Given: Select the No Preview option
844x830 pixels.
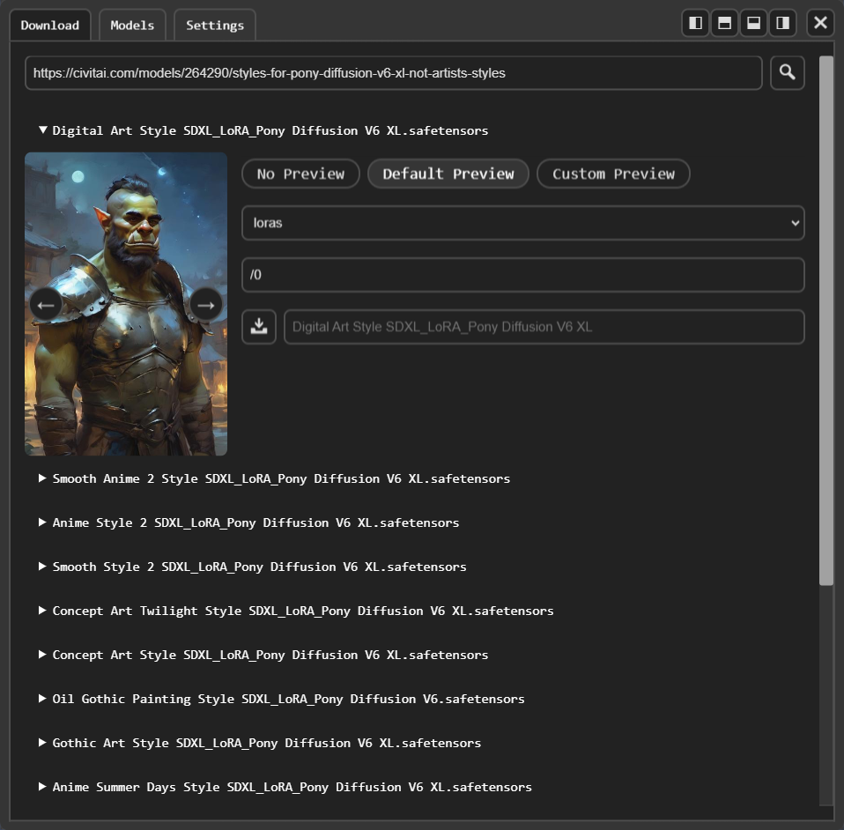Looking at the screenshot, I should [300, 174].
